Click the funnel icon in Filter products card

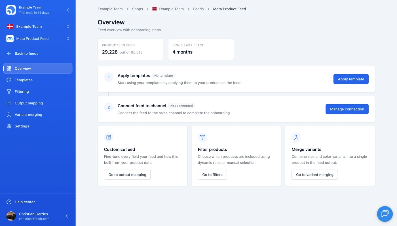pyautogui.click(x=202, y=137)
